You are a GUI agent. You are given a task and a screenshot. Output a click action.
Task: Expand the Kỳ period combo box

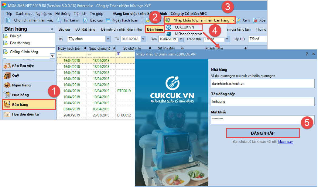coord(108,39)
